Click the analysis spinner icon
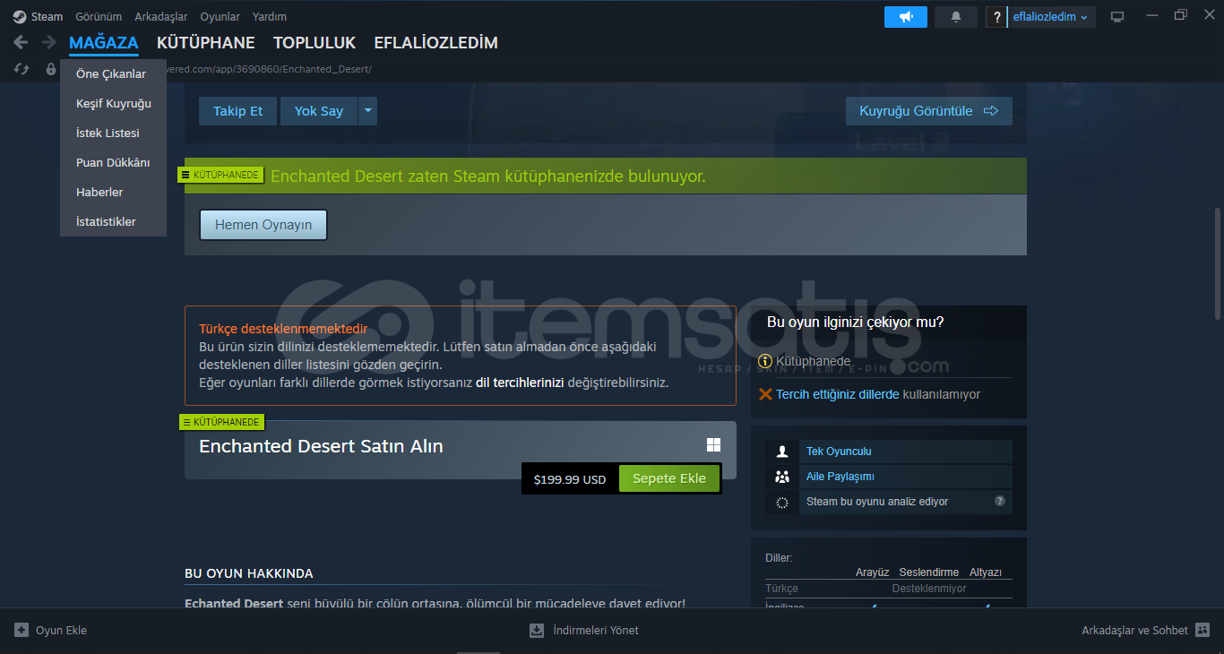The width and height of the screenshot is (1224, 654). (x=782, y=503)
